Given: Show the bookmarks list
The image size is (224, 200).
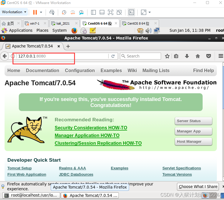Looking at the screenshot, I should (176, 56).
